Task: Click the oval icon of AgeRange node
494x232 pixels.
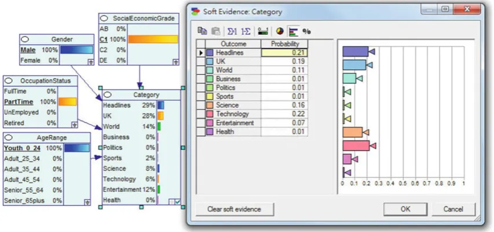Action: [9, 137]
